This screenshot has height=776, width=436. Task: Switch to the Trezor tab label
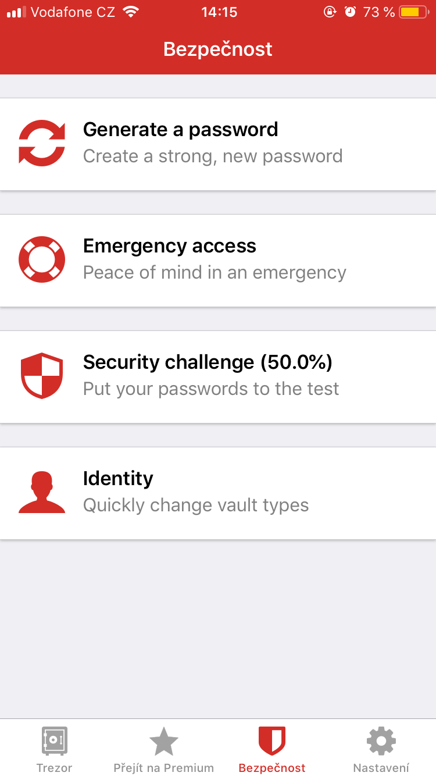pos(55,768)
